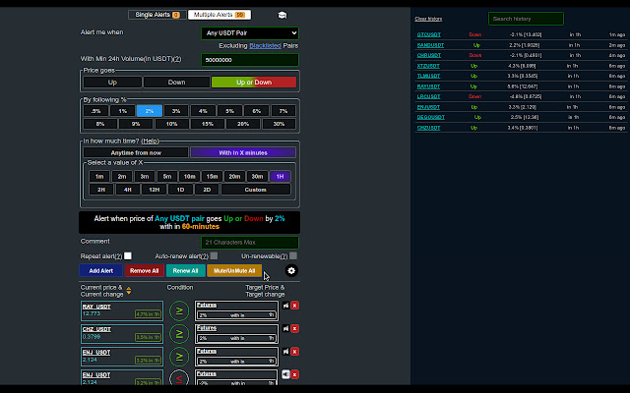This screenshot has width=630, height=393.
Task: Delete the RAY_USDT alert with red X
Action: coord(294,306)
